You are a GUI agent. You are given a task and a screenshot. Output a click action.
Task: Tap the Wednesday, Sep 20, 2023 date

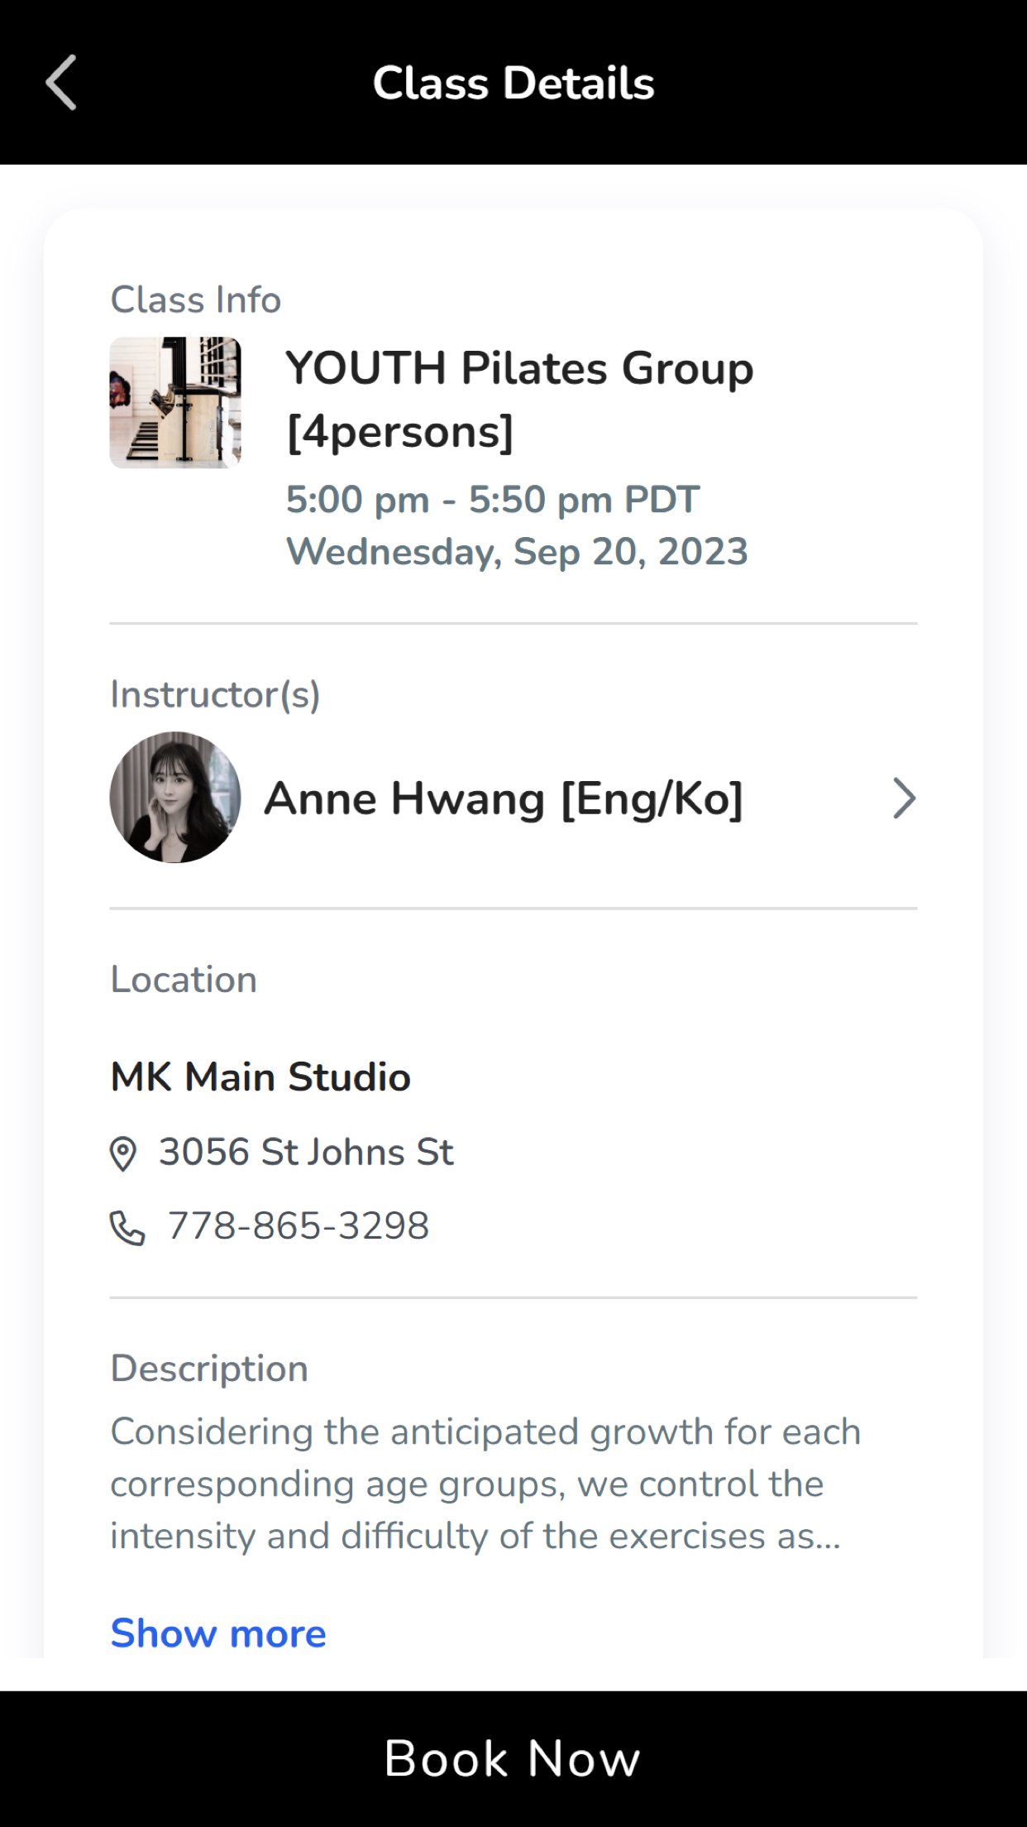(517, 552)
